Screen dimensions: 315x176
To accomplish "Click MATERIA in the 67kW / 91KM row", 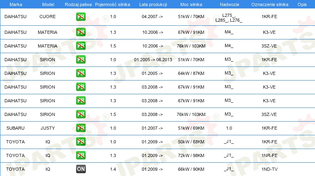I will coord(48,32).
